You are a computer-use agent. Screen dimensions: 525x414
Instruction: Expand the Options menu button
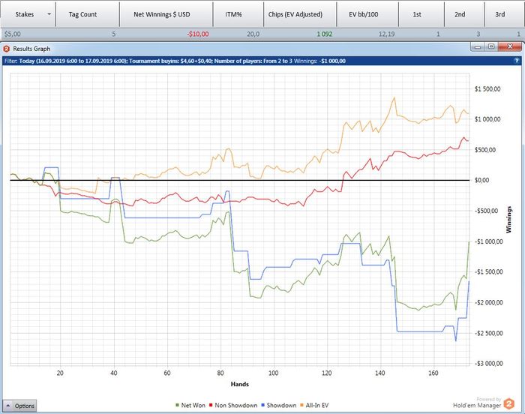(19, 406)
